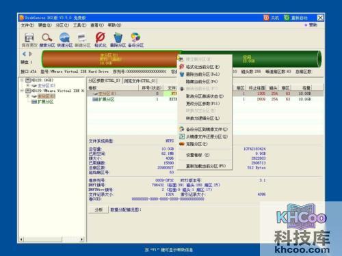342x256 pixels.
Task: Open the 工具(T) menu
Action: [x=79, y=25]
